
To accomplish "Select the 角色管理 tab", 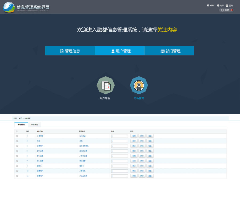I will [x=21, y=124].
